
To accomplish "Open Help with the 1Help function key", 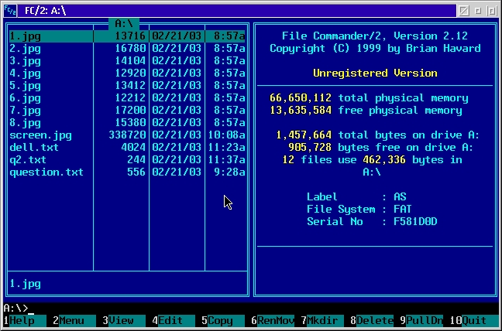I will [x=25, y=320].
